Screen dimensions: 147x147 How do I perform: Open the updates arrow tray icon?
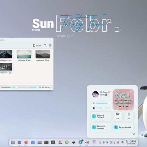point(118,143)
